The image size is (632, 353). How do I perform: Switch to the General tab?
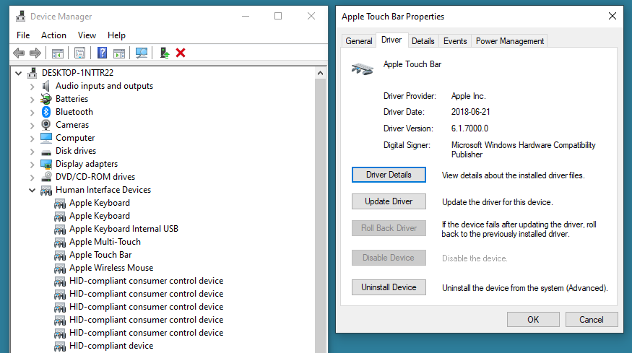click(x=359, y=41)
